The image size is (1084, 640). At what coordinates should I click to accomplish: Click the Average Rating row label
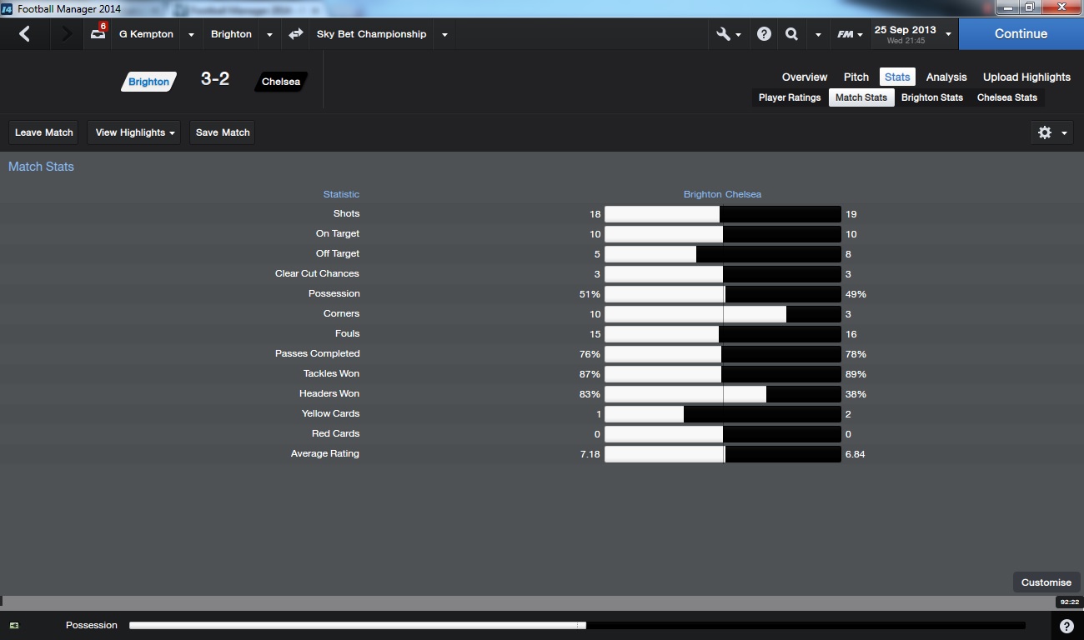tap(325, 453)
